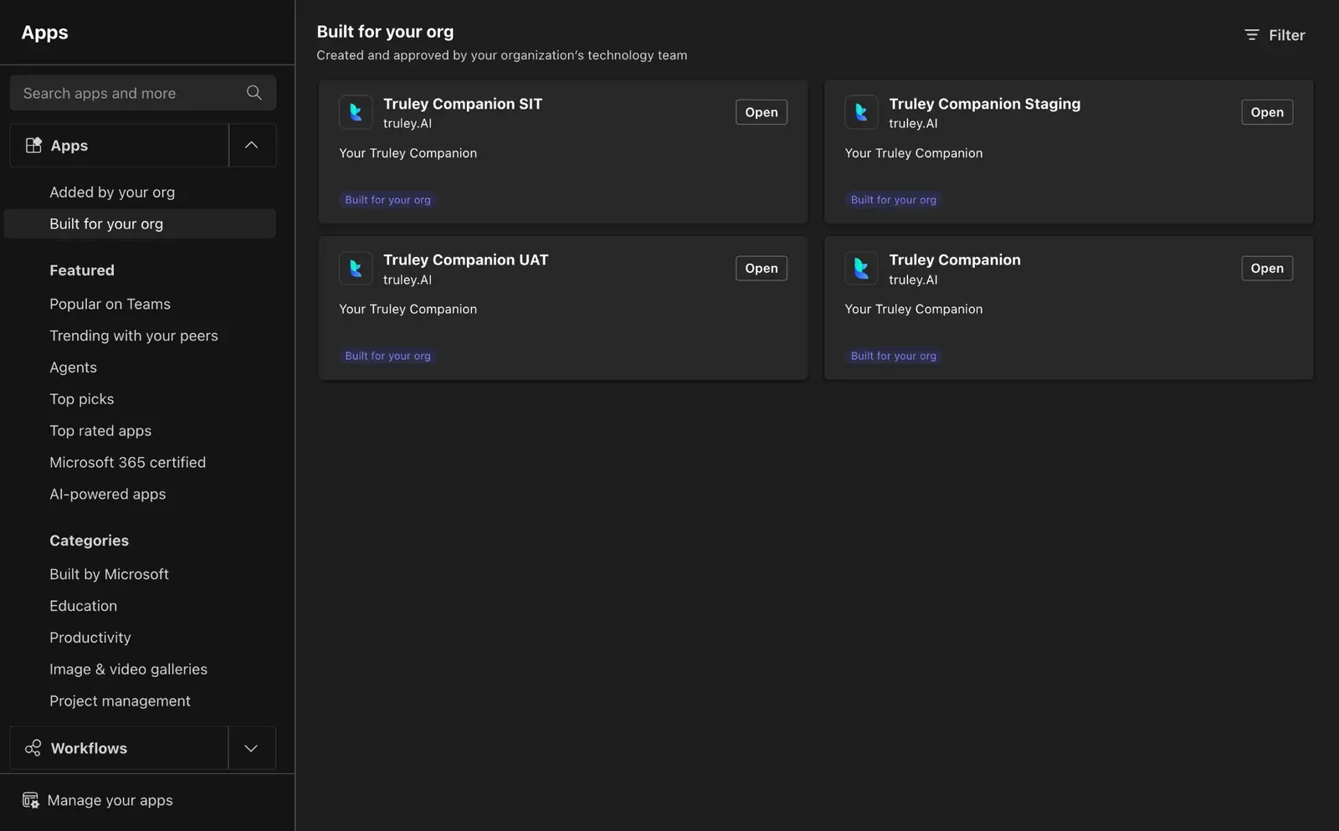Click the Truley Companion SIT title
This screenshot has height=831, width=1339.
click(x=463, y=104)
